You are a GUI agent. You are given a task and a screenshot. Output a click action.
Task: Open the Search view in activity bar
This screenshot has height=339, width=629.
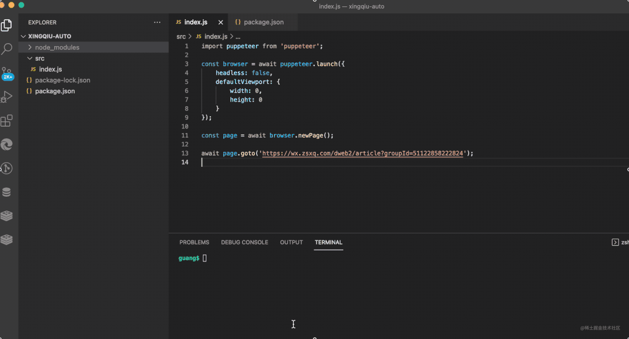point(6,49)
